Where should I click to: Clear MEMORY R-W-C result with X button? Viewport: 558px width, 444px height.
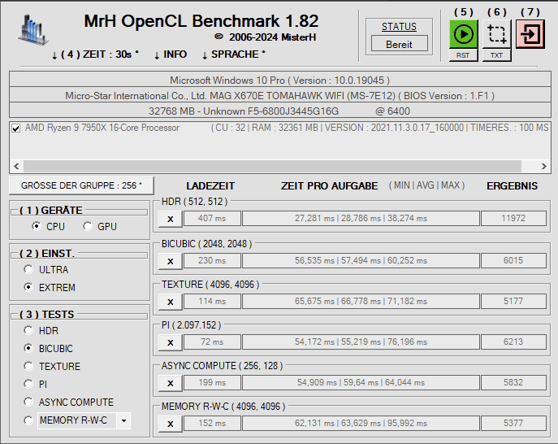[171, 424]
